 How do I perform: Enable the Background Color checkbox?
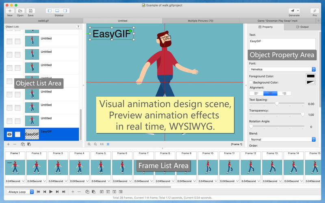(x=251, y=82)
